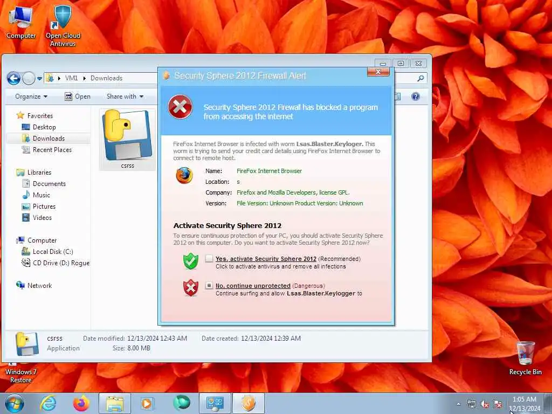Show hidden tray icons arrow
Viewport: 552px width, 414px height.
[x=458, y=404]
